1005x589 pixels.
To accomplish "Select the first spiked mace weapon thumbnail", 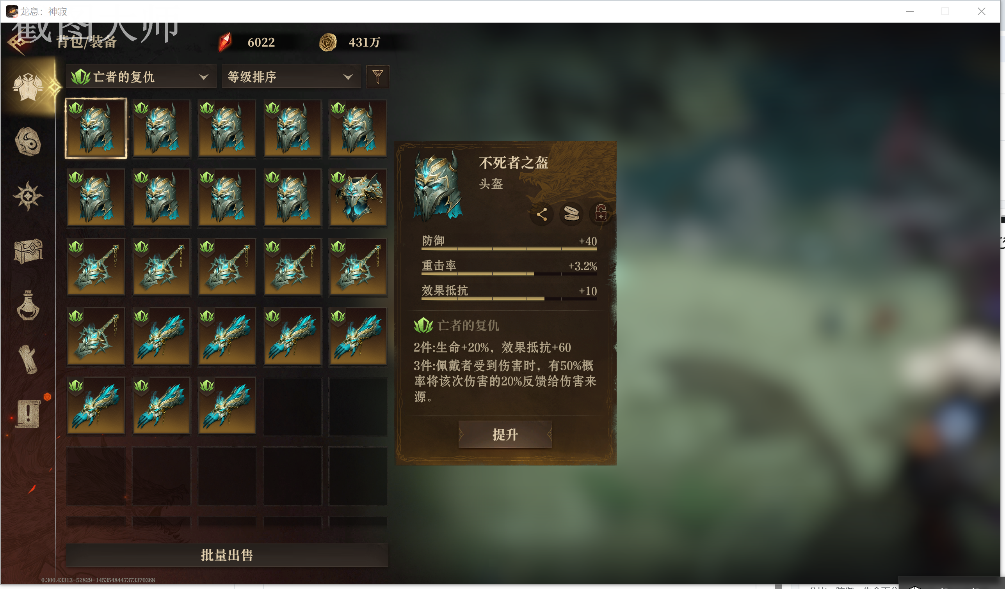I will click(x=96, y=267).
